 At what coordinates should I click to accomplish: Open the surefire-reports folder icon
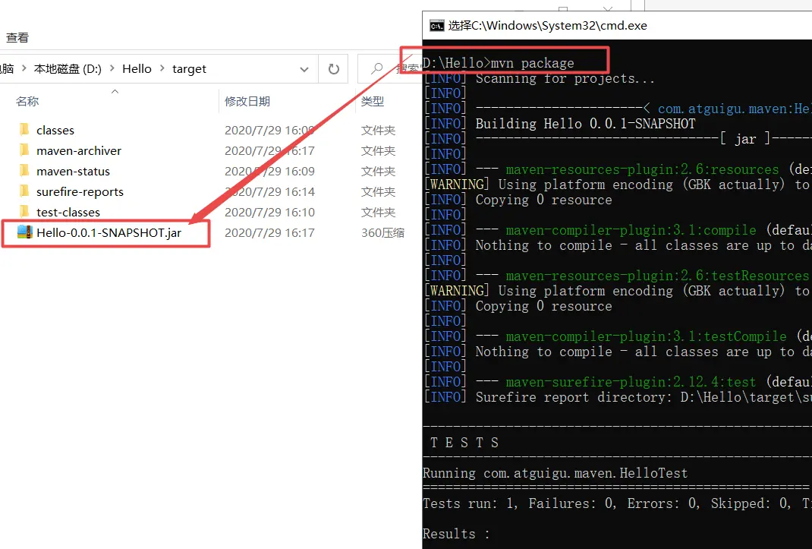23,191
